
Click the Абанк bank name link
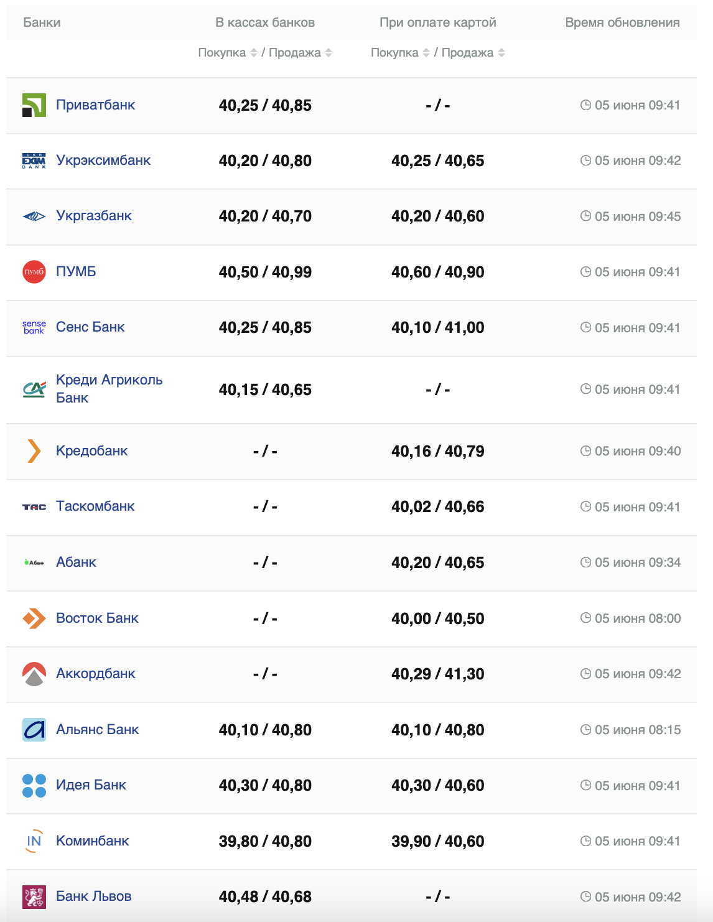coord(76,562)
